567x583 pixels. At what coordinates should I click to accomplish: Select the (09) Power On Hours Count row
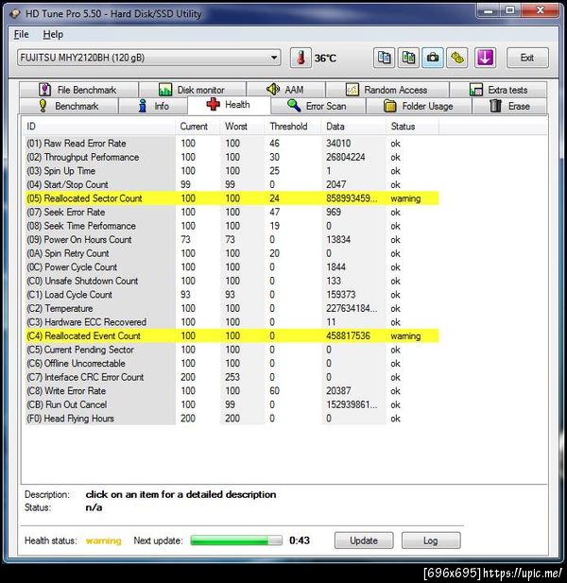232,239
